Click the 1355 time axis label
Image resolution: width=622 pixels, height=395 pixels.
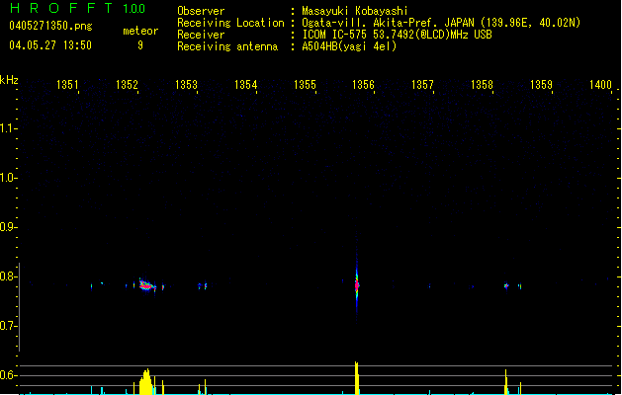[305, 85]
